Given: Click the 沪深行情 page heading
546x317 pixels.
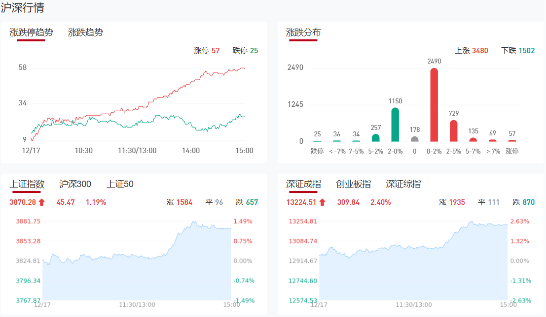Looking at the screenshot, I should tap(22, 8).
